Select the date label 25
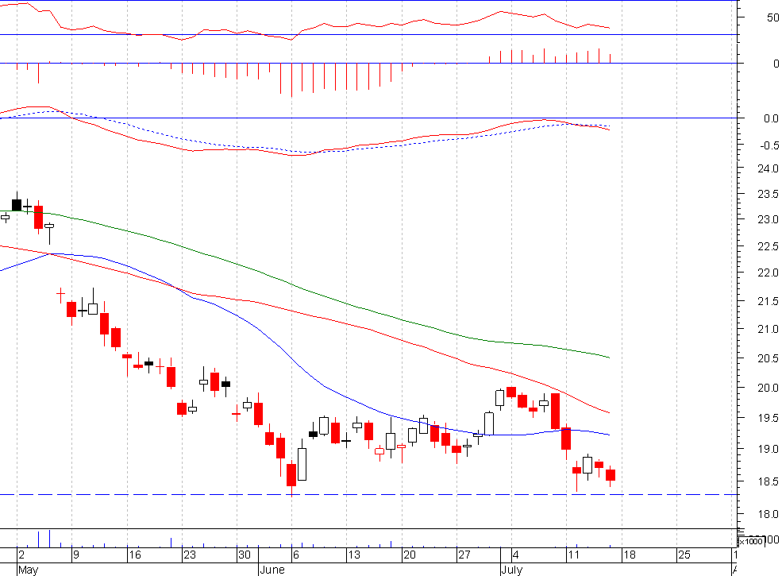Viewport: 782px width, 576px height. 684,555
